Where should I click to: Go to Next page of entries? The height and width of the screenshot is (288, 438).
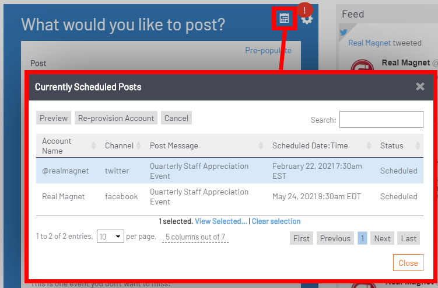point(382,238)
